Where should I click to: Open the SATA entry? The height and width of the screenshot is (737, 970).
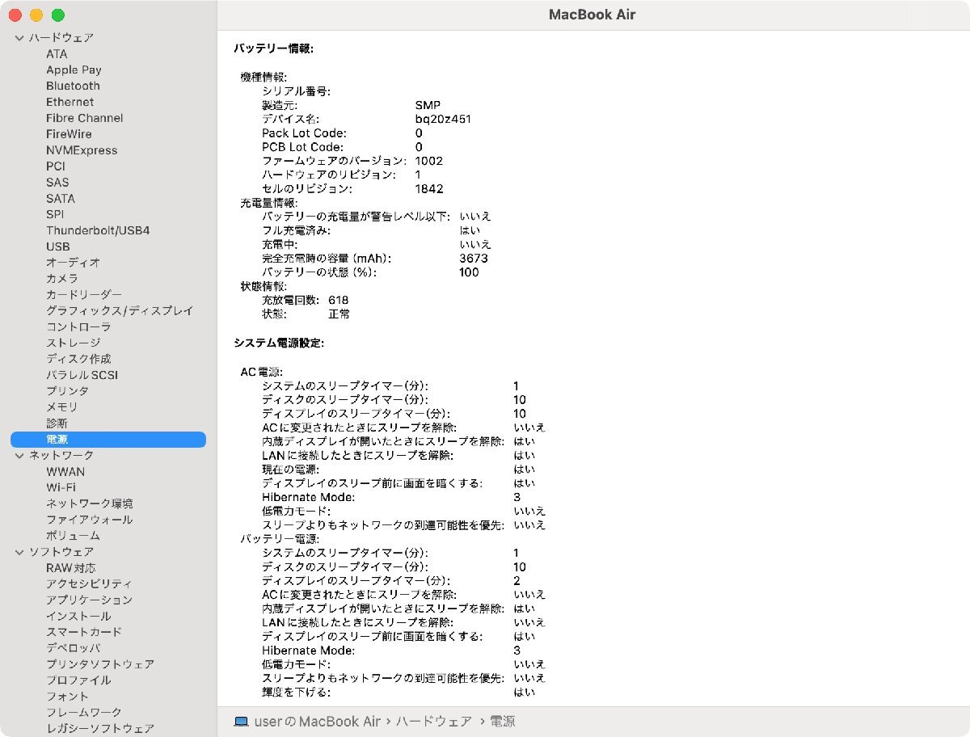(x=61, y=198)
